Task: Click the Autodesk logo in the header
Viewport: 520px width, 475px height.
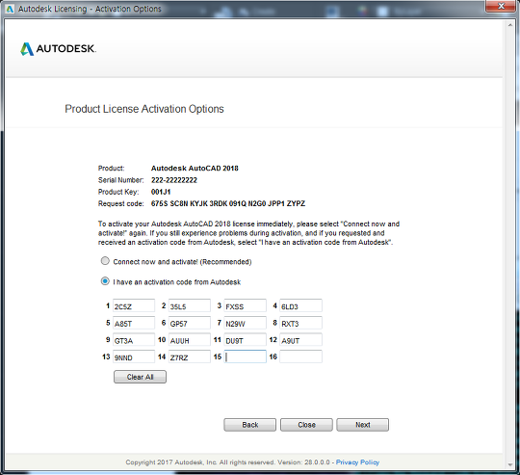Action: (x=58, y=49)
